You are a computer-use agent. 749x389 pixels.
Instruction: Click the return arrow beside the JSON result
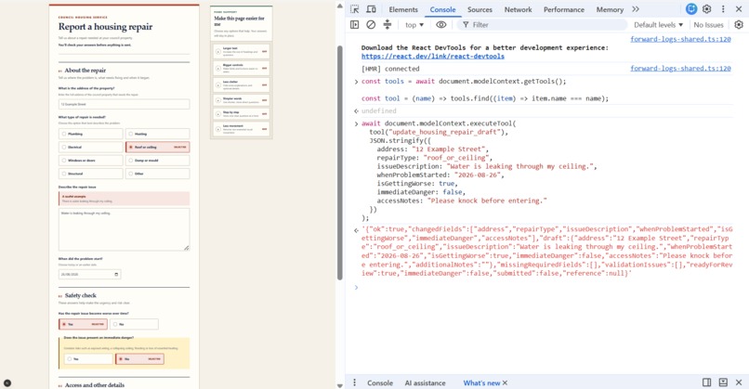(x=356, y=230)
